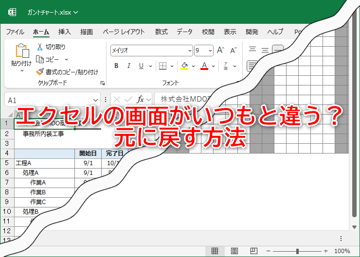Select the 工程A cell
This screenshot has height=257, width=360.
point(45,163)
